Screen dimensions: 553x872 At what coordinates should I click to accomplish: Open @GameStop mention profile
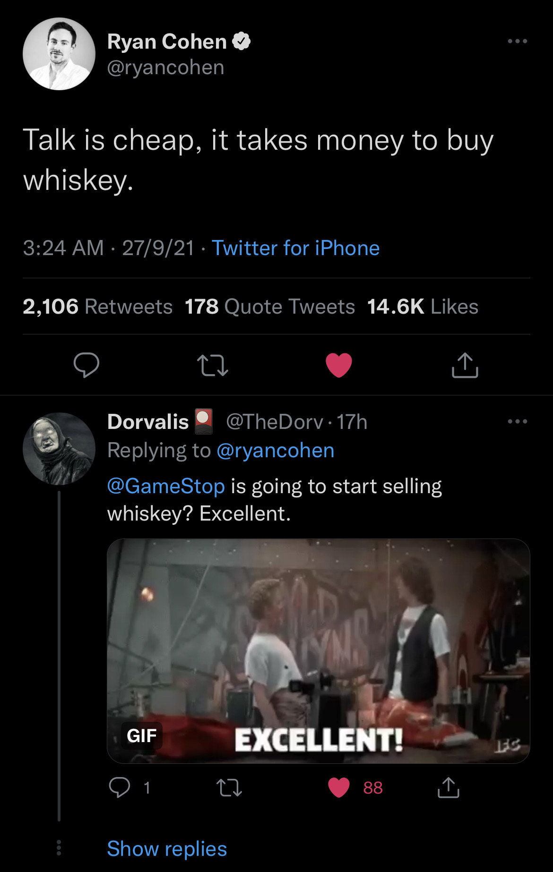166,486
